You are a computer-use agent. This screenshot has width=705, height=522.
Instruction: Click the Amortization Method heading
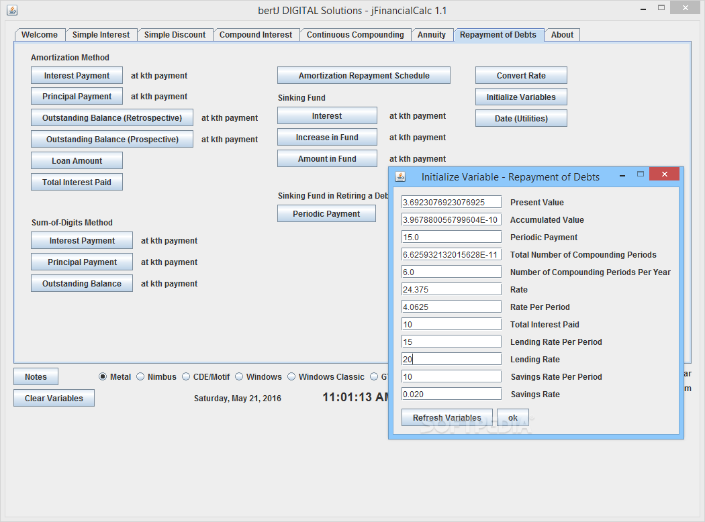[70, 58]
